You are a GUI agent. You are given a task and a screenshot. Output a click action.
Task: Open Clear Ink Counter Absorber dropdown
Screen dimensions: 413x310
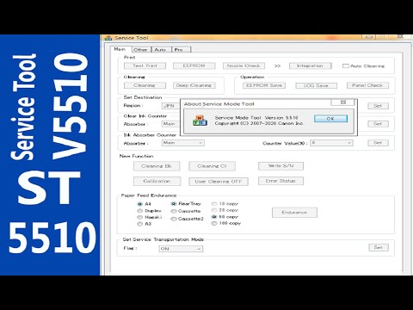(x=170, y=124)
